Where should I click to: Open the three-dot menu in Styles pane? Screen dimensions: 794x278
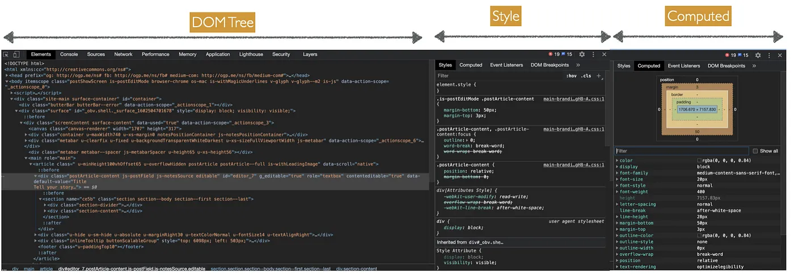594,54
